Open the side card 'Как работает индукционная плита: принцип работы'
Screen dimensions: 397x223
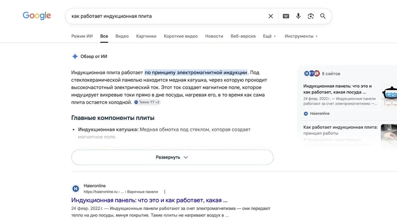tap(340, 130)
